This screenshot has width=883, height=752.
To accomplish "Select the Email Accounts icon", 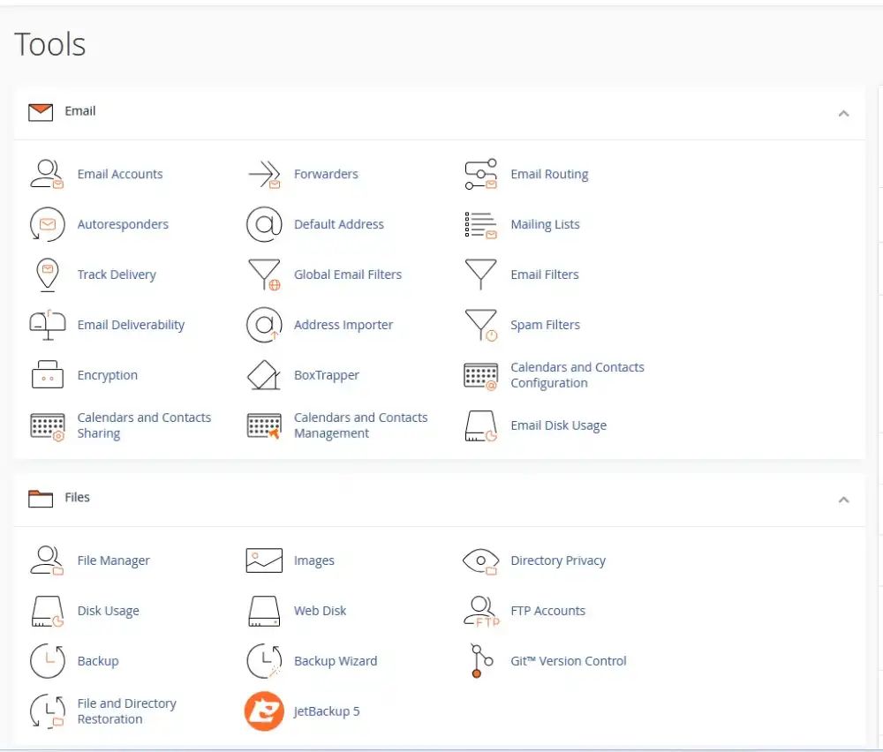I will (x=47, y=173).
